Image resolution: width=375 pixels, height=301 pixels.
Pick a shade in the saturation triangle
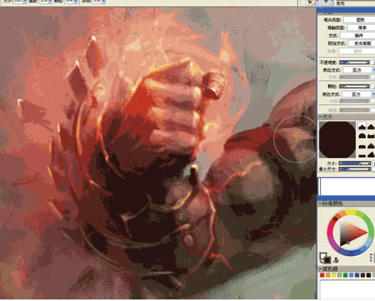point(350,233)
